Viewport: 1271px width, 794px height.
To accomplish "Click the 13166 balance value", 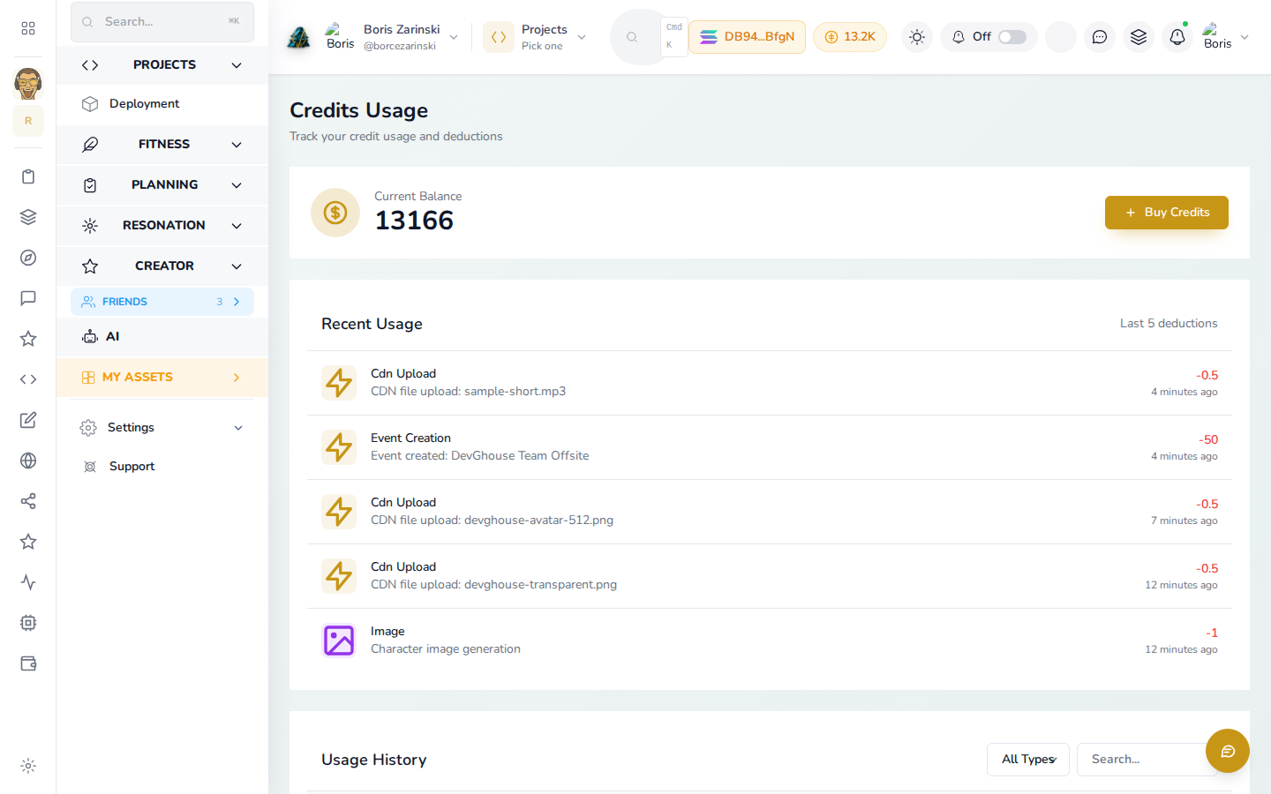I will pos(414,221).
